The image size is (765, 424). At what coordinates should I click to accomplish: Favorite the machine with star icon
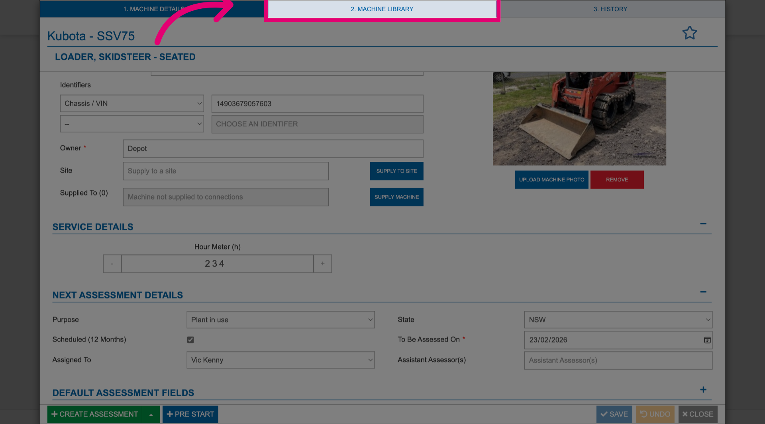click(689, 33)
